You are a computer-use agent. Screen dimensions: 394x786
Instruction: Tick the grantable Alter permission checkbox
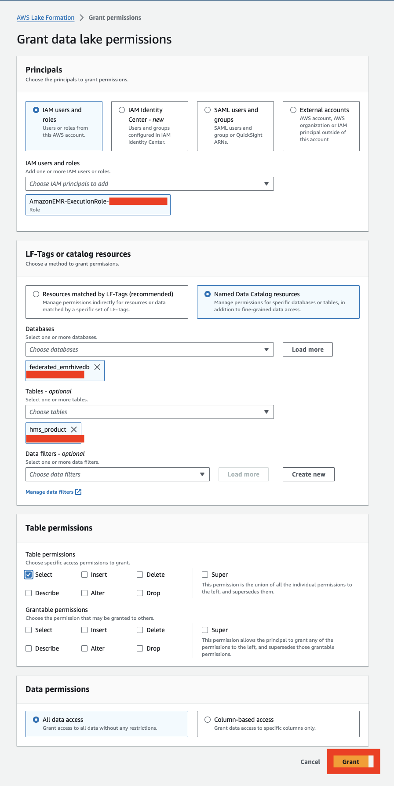pos(84,648)
